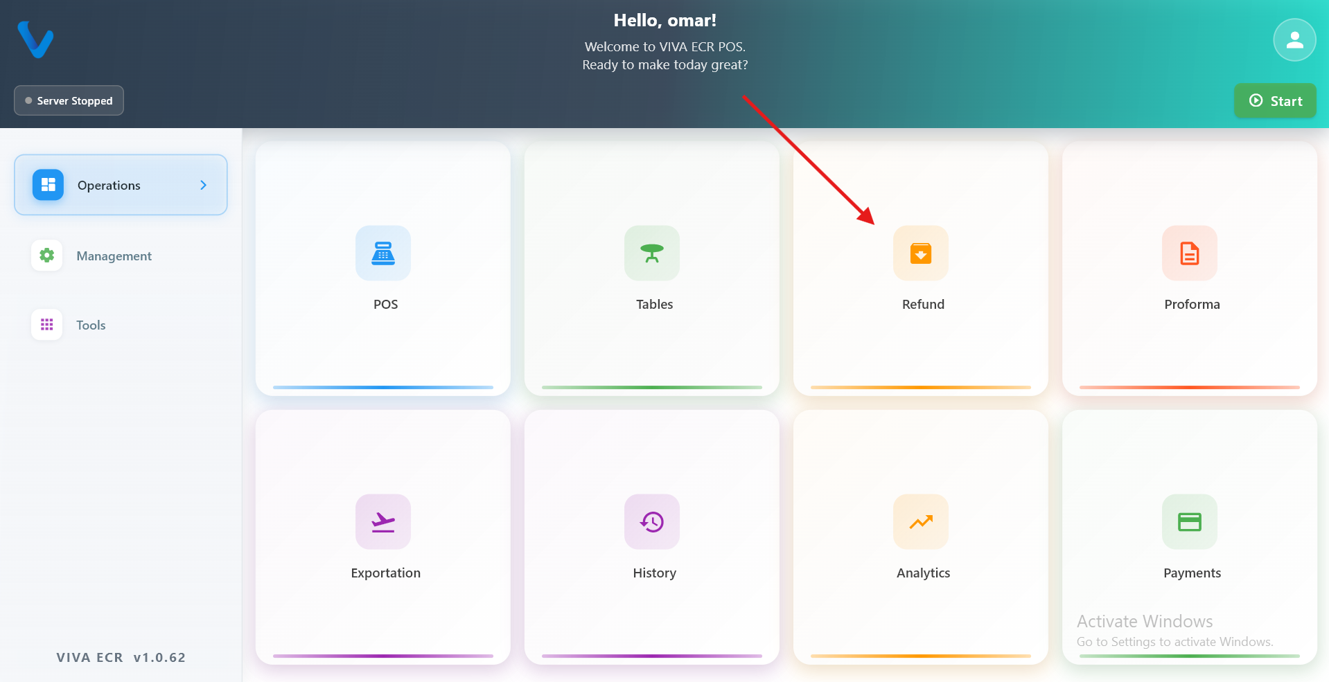Open the Tables icon

coord(652,253)
